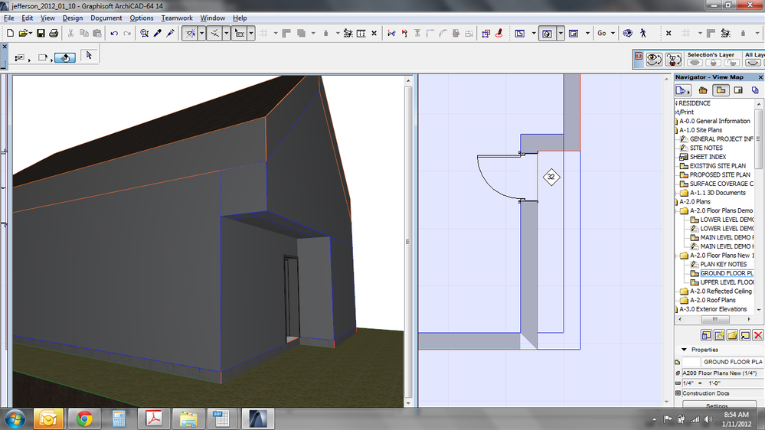Select the eyedropper Pick Up Parameters tool

pos(158,34)
